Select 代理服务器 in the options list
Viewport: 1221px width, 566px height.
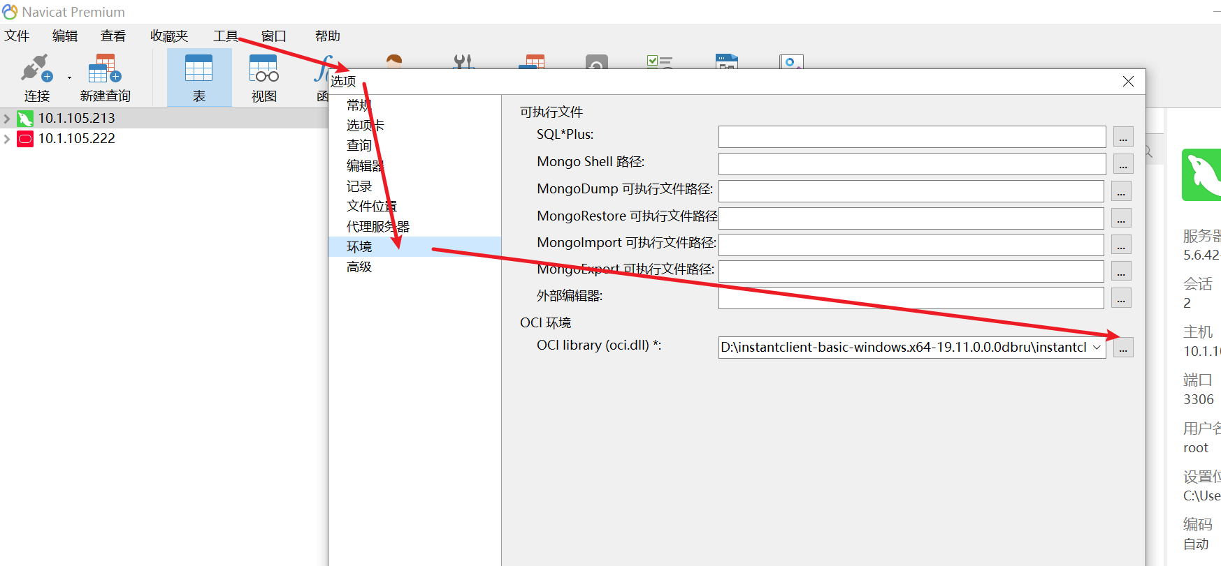[x=378, y=227]
